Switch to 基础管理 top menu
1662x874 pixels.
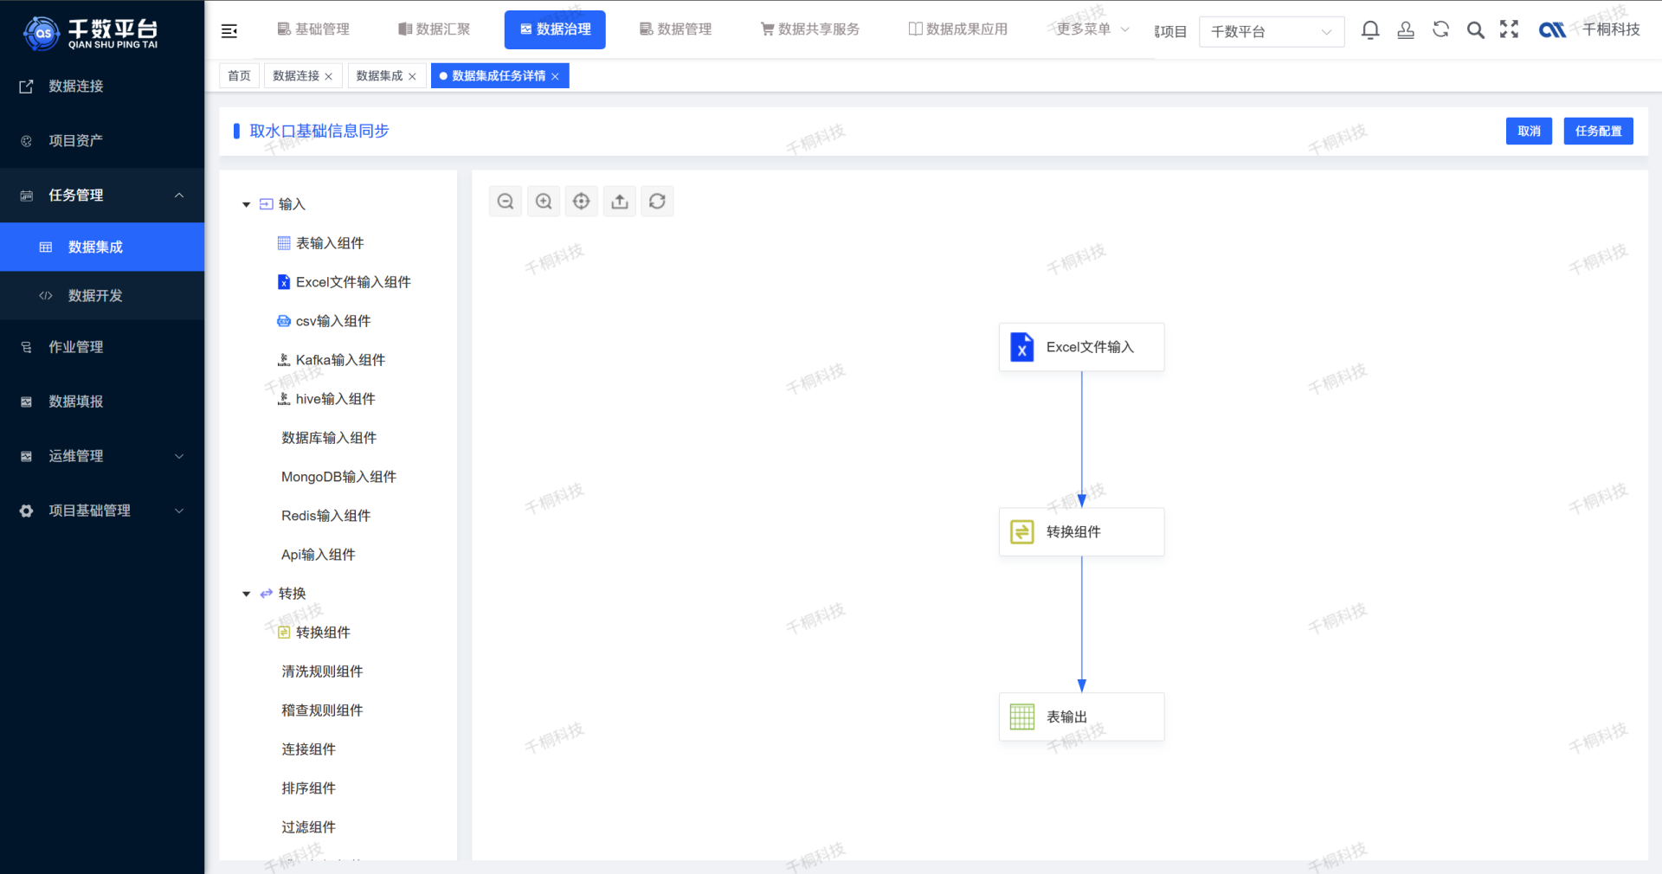(313, 29)
